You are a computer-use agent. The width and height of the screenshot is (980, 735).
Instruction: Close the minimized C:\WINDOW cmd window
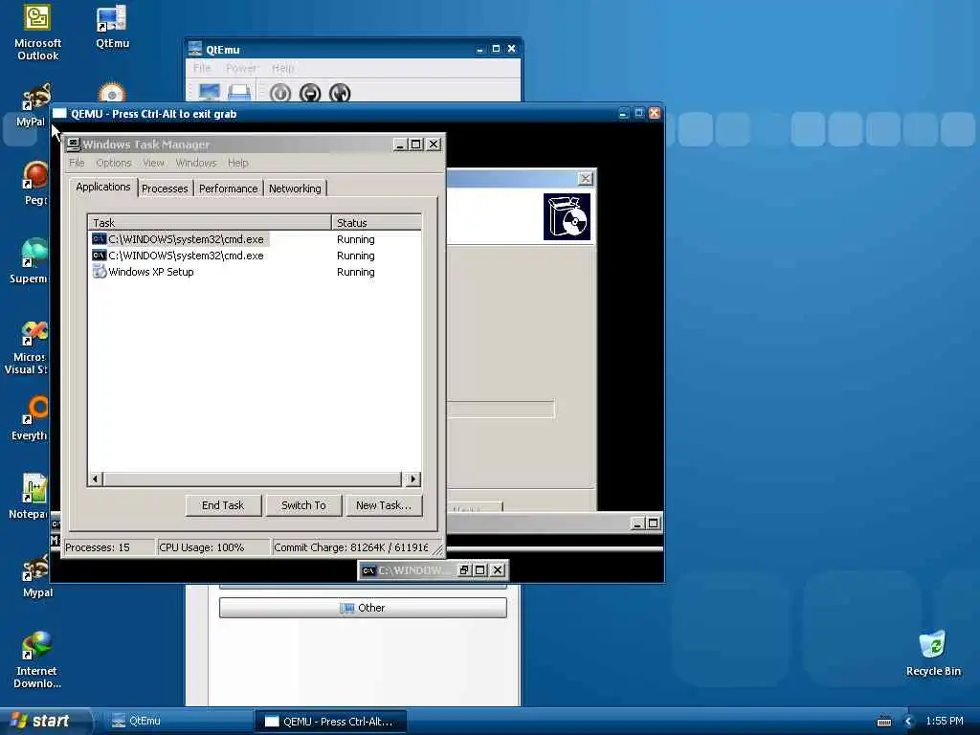click(498, 570)
